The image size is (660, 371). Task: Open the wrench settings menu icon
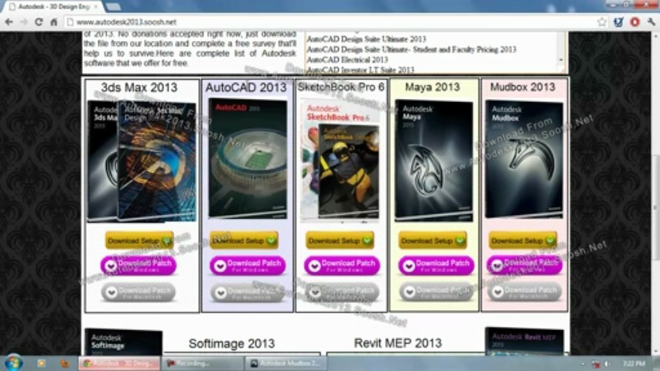pyautogui.click(x=651, y=22)
